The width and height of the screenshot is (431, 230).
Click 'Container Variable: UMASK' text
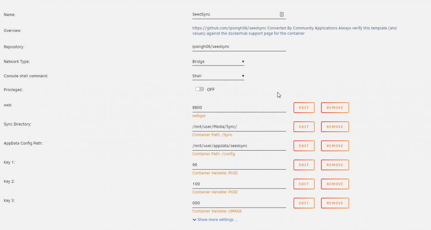217,211
